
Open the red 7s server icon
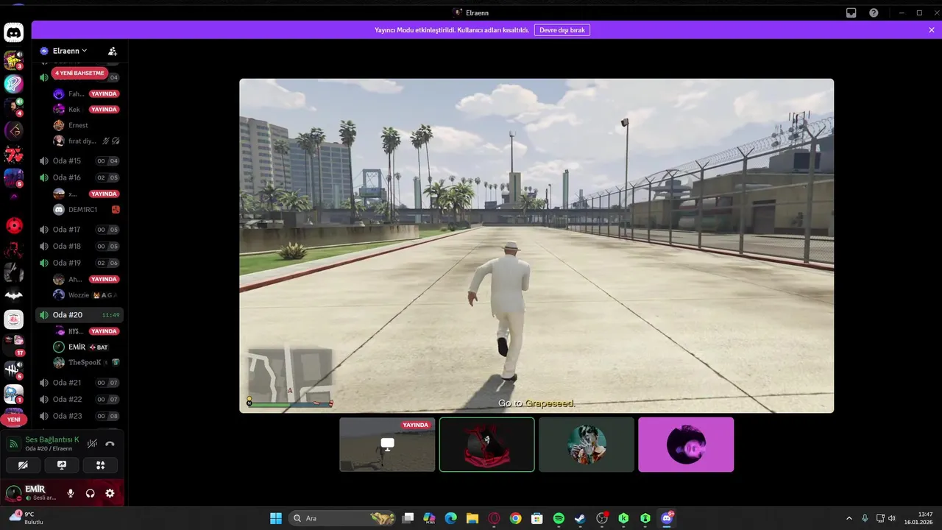[14, 155]
